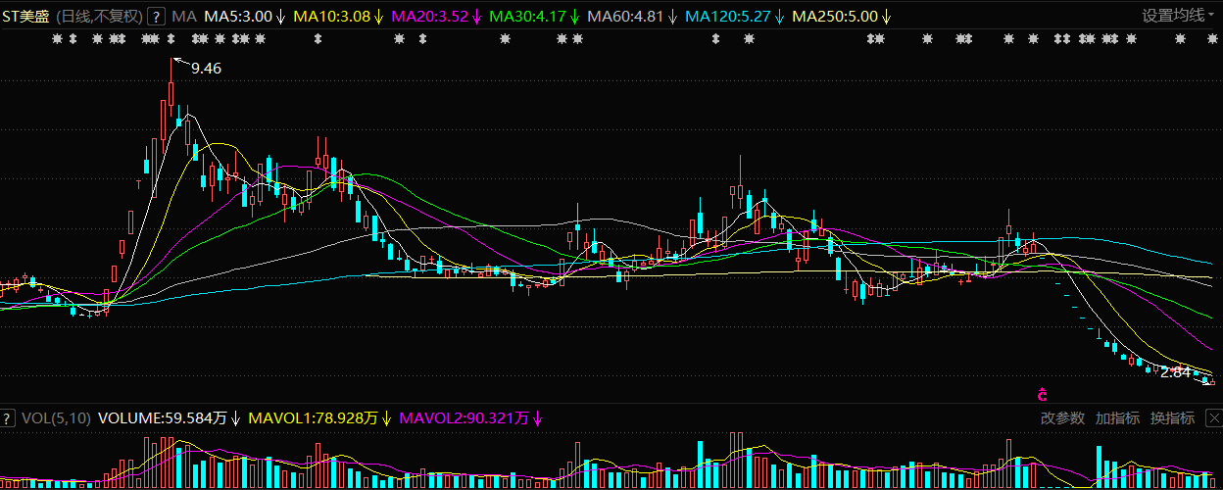Viewport: 1223px width, 490px height.
Task: Open the help icon beside ST美盛 title
Action: (155, 16)
